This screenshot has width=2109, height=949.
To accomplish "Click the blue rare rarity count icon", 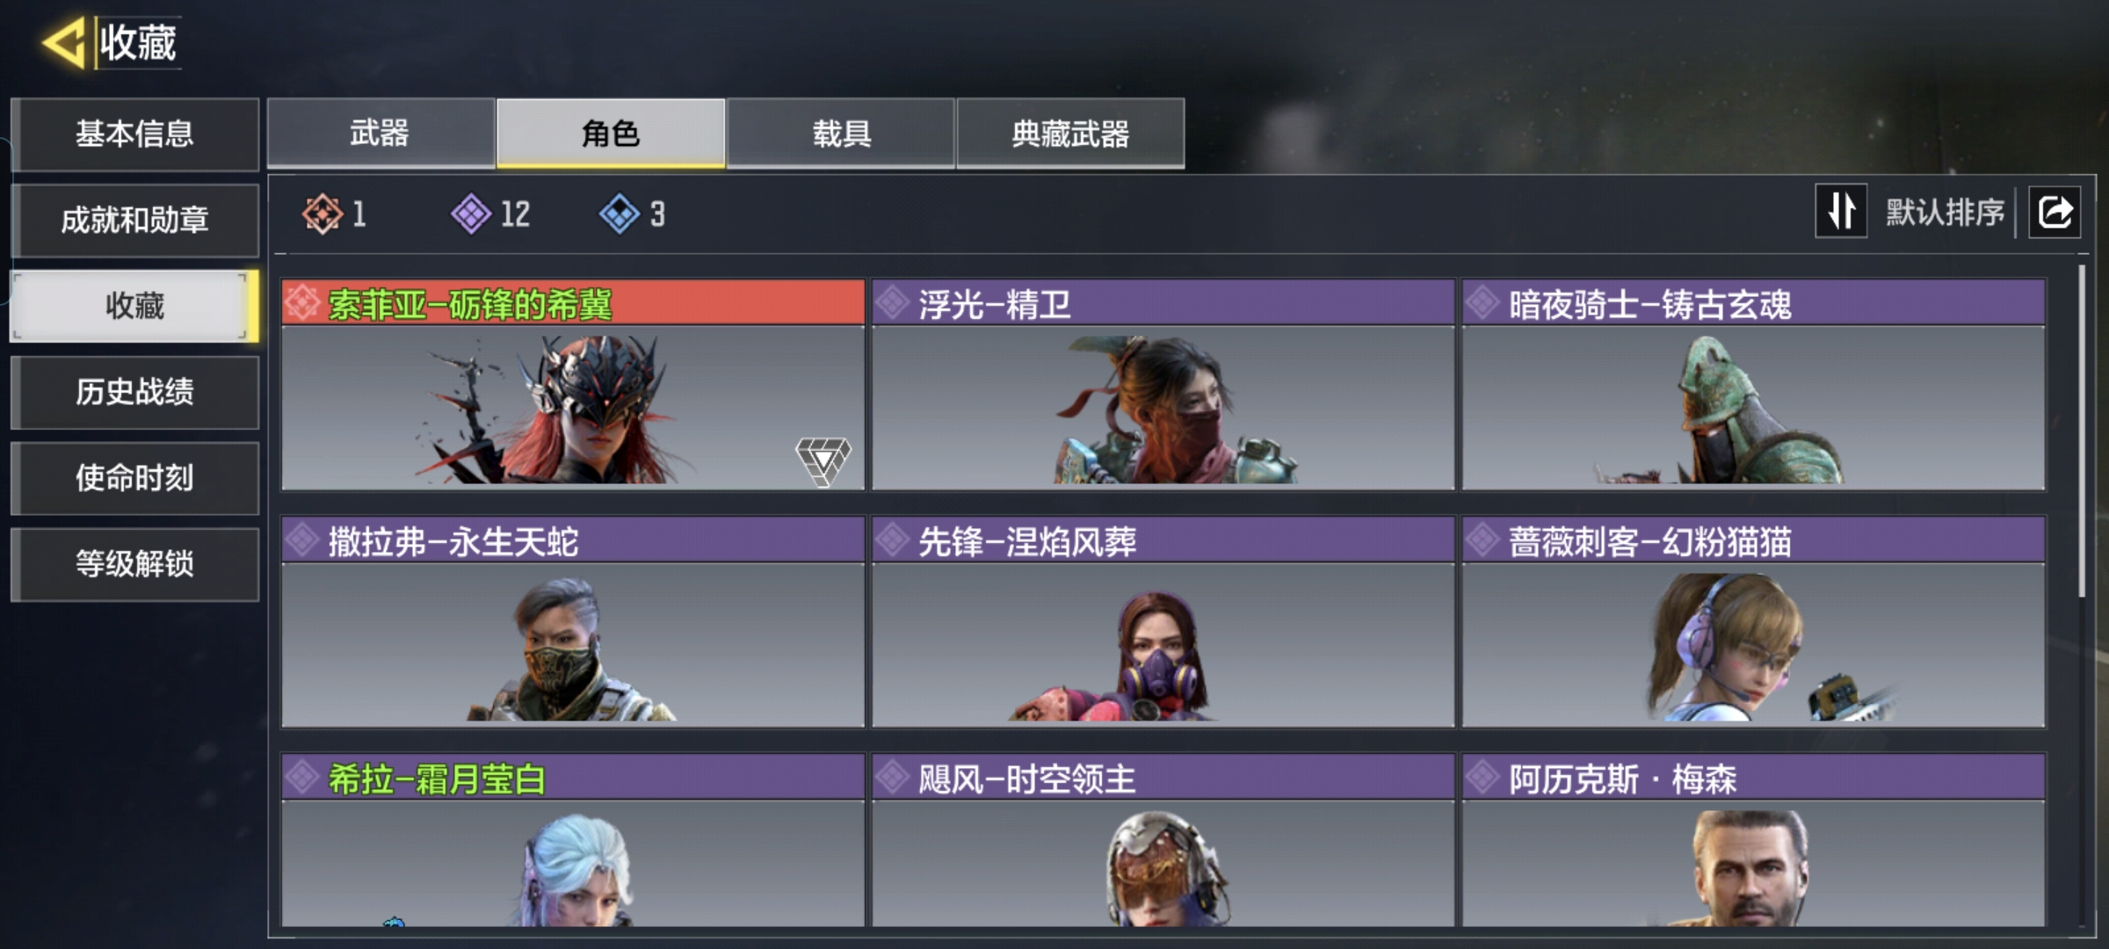I will coord(620,214).
